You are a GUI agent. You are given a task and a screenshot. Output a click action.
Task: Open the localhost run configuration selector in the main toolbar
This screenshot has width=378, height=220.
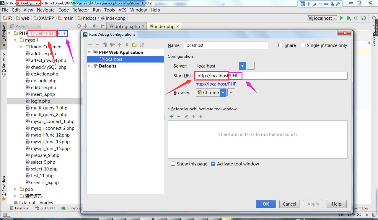pyautogui.click(x=322, y=18)
